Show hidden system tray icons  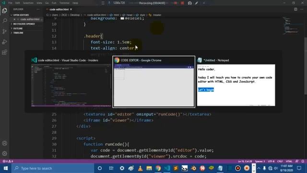point(259,168)
